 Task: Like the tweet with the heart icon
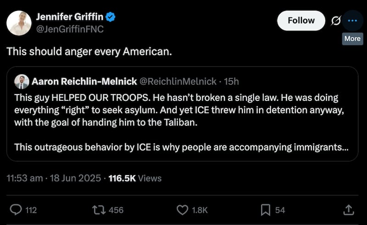pos(182,210)
